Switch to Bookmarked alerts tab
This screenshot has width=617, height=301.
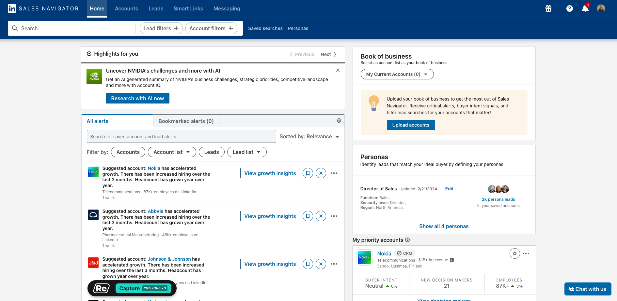(x=186, y=121)
